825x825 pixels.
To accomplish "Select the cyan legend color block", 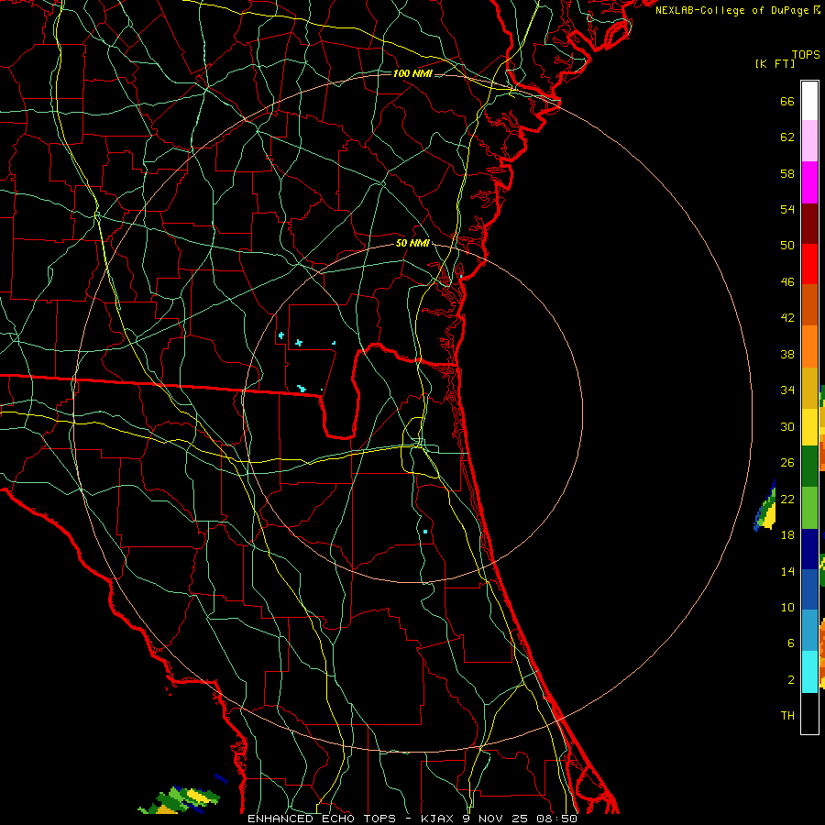I will pos(809,671).
